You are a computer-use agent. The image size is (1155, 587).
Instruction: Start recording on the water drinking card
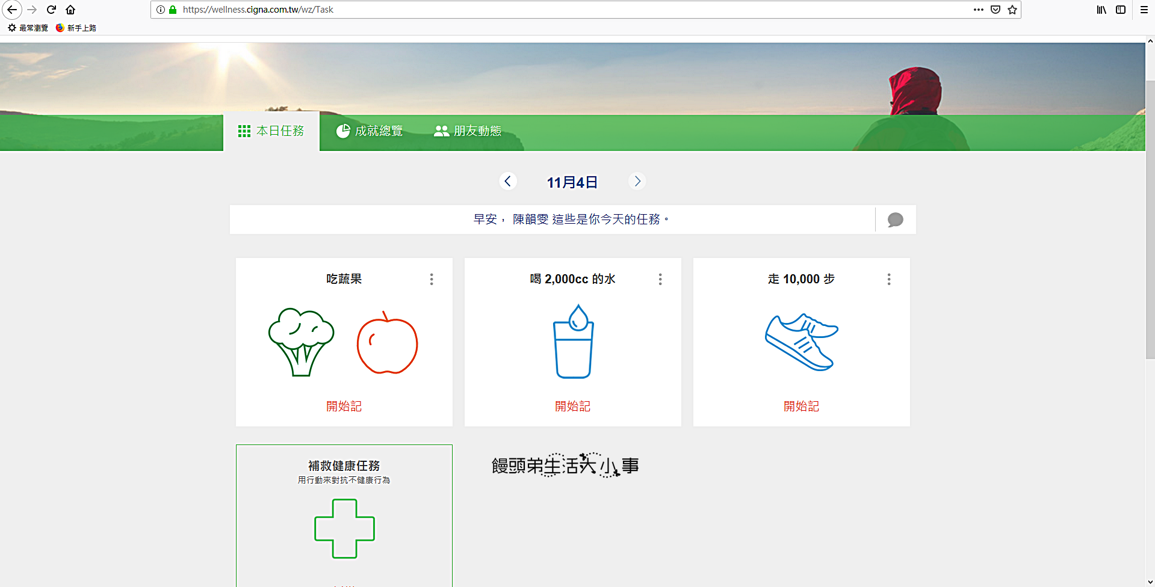(x=573, y=407)
